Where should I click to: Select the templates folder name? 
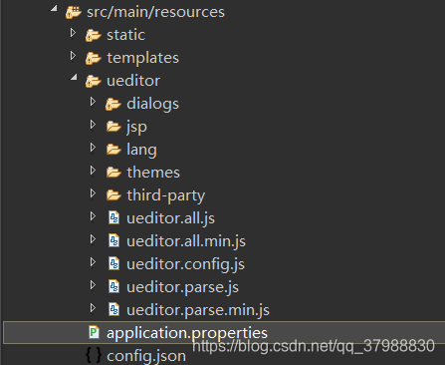pyautogui.click(x=142, y=58)
